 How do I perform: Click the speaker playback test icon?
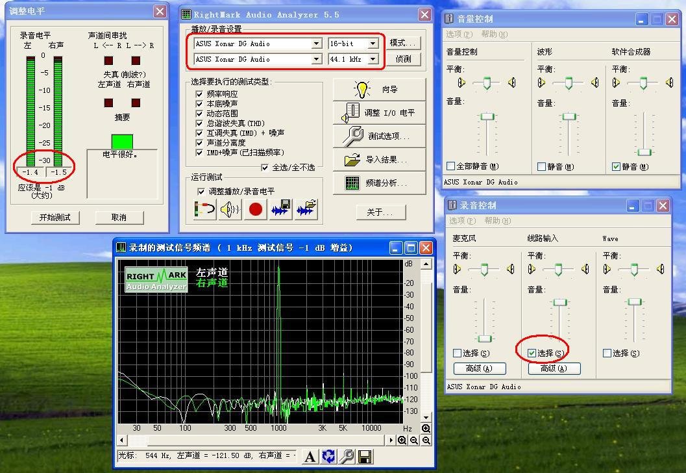[x=230, y=209]
